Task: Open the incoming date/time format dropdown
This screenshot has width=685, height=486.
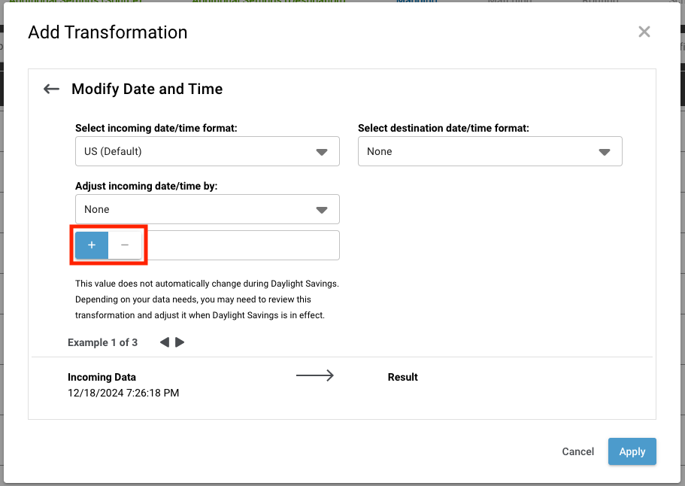Action: [x=207, y=151]
